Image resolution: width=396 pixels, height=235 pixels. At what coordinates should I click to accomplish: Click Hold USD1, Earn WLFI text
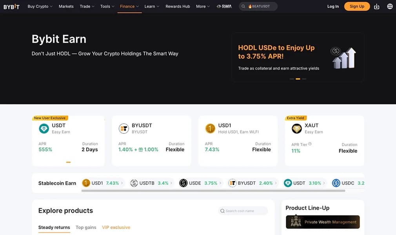point(238,132)
